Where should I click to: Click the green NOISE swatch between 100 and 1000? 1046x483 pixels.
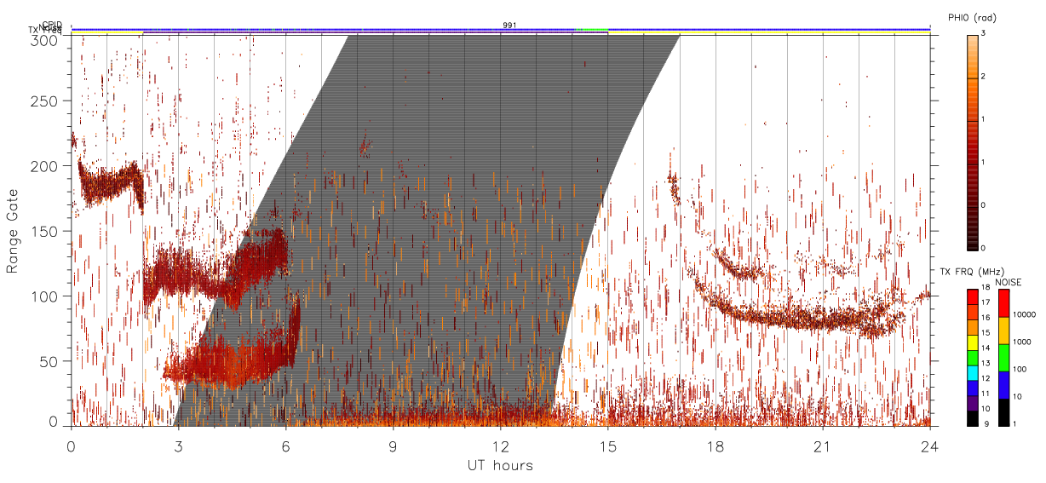(1003, 358)
